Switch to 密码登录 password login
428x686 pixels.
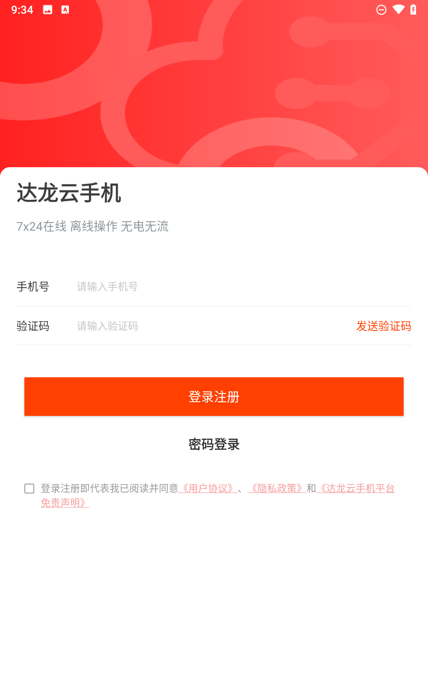[x=214, y=444]
